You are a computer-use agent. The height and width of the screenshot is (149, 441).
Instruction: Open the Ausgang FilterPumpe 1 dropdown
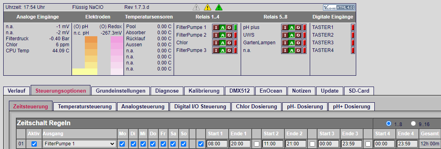79,144
